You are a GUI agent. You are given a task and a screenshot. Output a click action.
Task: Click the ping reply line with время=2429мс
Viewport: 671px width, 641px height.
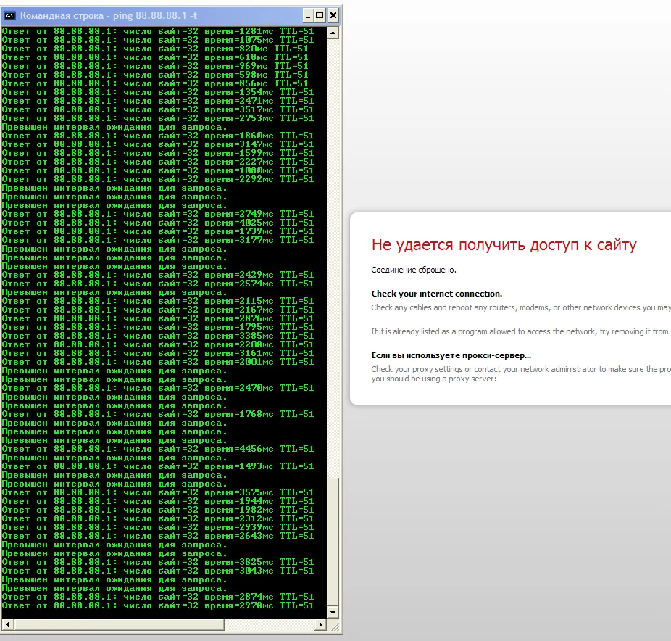tap(158, 276)
